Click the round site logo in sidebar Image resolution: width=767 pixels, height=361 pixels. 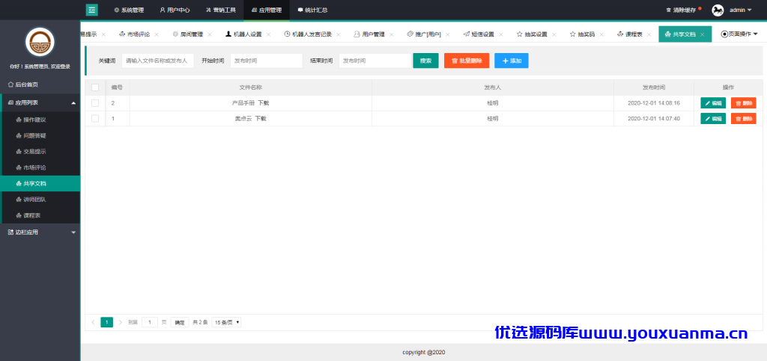[x=40, y=43]
